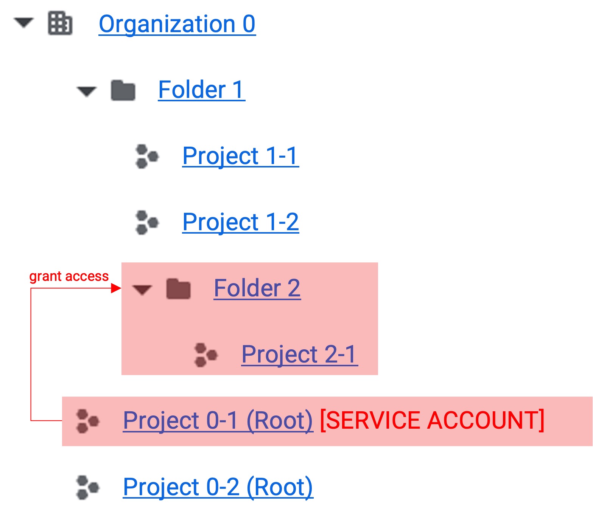Open the Project 0-1 (Root) link
Viewport: 593px width, 516px height.
[x=218, y=421]
